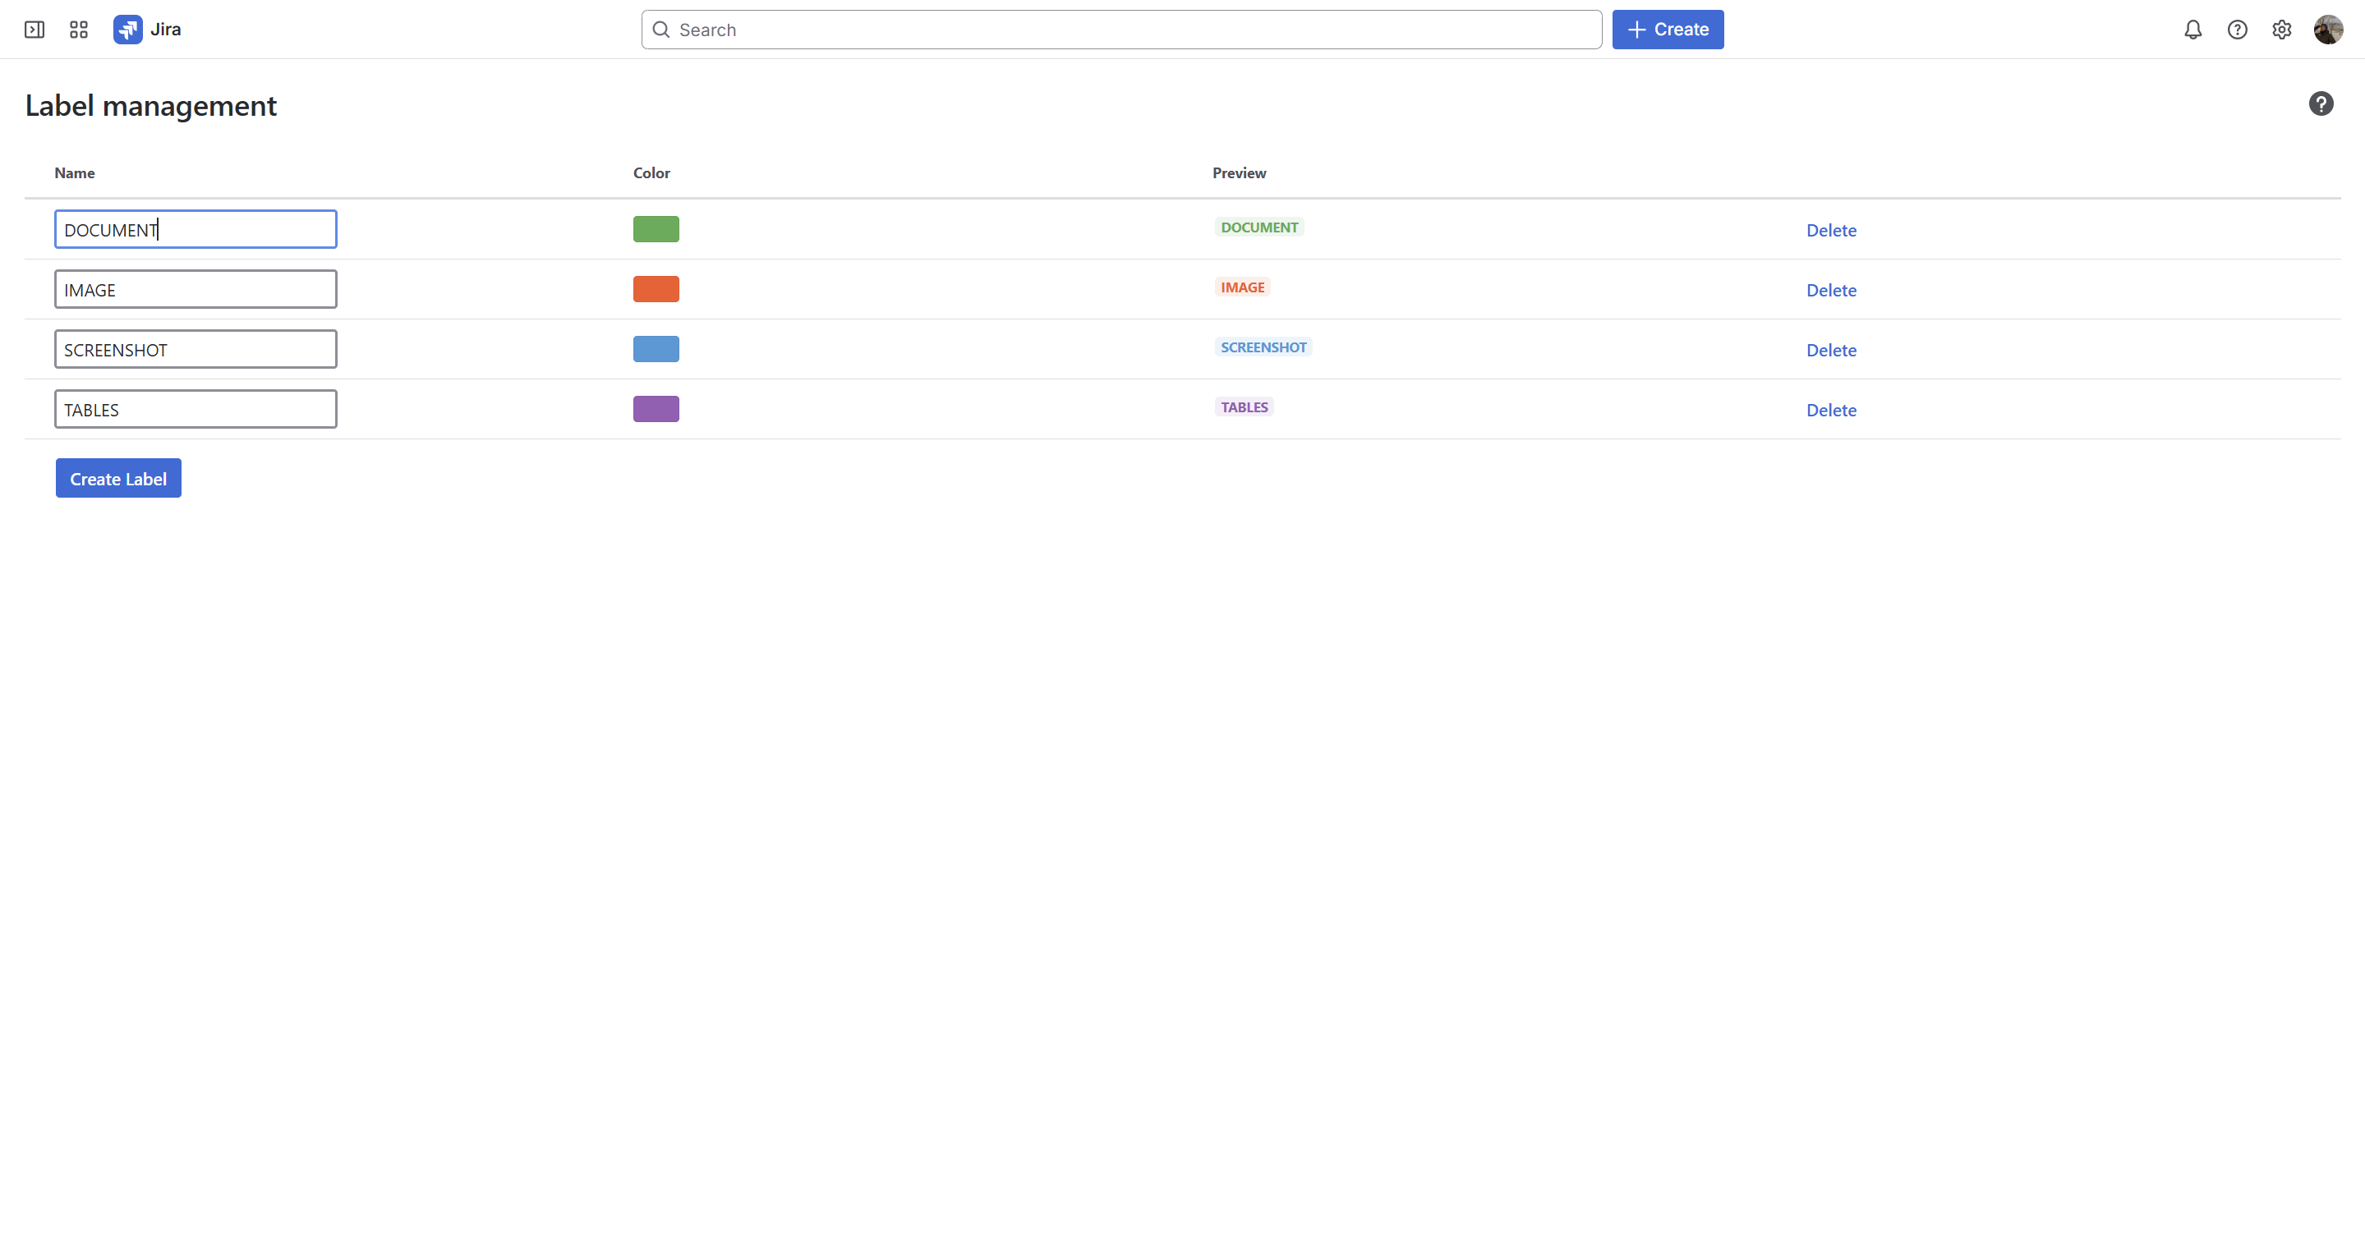Expand the sidebar panel icon
The width and height of the screenshot is (2365, 1254).
34,30
